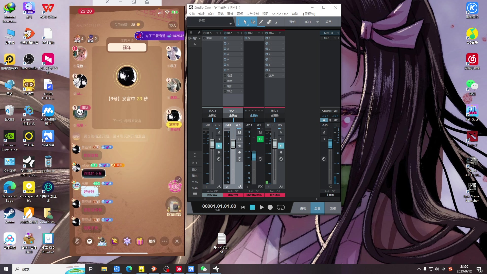487x274 pixels.
Task: Open the OBS Studio desktop shortcut
Action: click(29, 62)
